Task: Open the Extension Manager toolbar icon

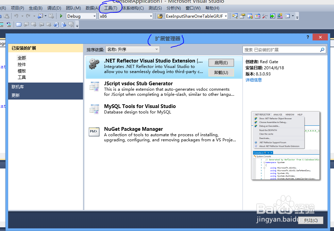Action: (x=280, y=16)
